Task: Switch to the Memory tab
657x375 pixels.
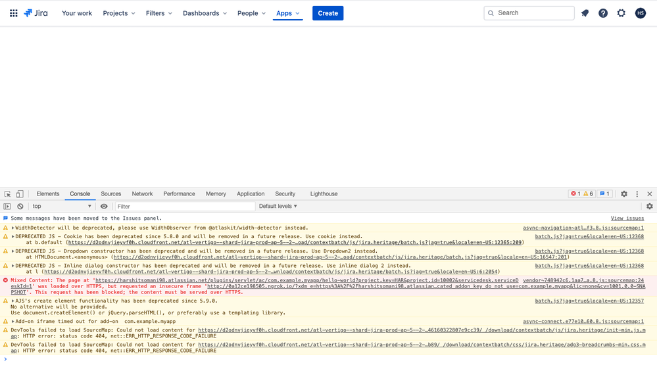Action: [x=216, y=194]
